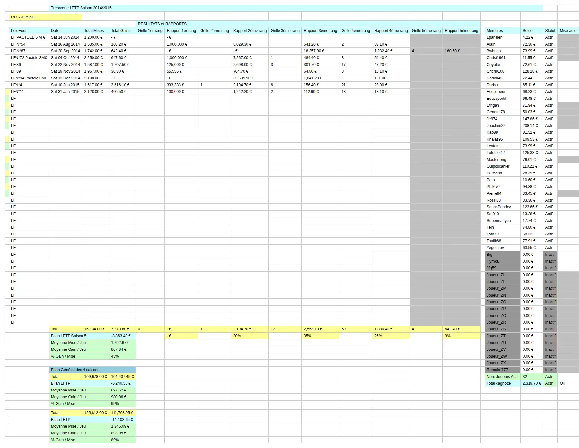Select total mises sum '16,134.00 €'
This screenshot has width=579, height=448.
pyautogui.click(x=95, y=329)
